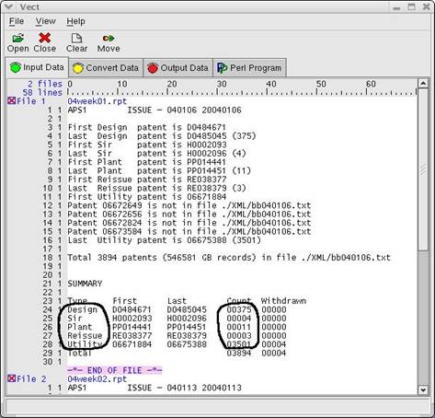This screenshot has width=435, height=418.
Task: Click 'Patent 06673584 is not in file' line
Action: pyautogui.click(x=189, y=231)
